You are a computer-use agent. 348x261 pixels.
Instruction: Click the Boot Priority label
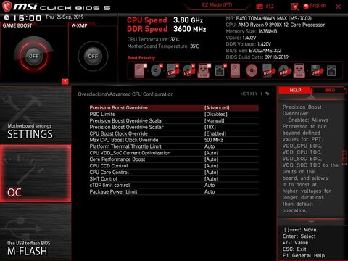click(141, 58)
